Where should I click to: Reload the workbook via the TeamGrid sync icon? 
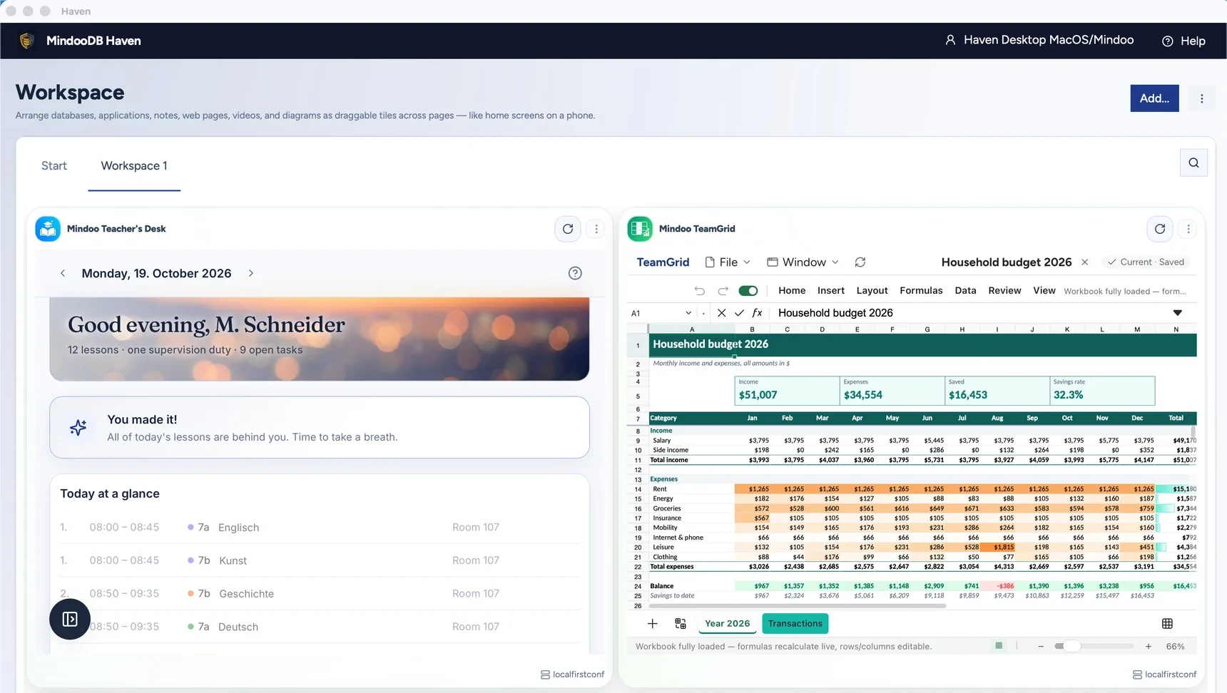860,262
